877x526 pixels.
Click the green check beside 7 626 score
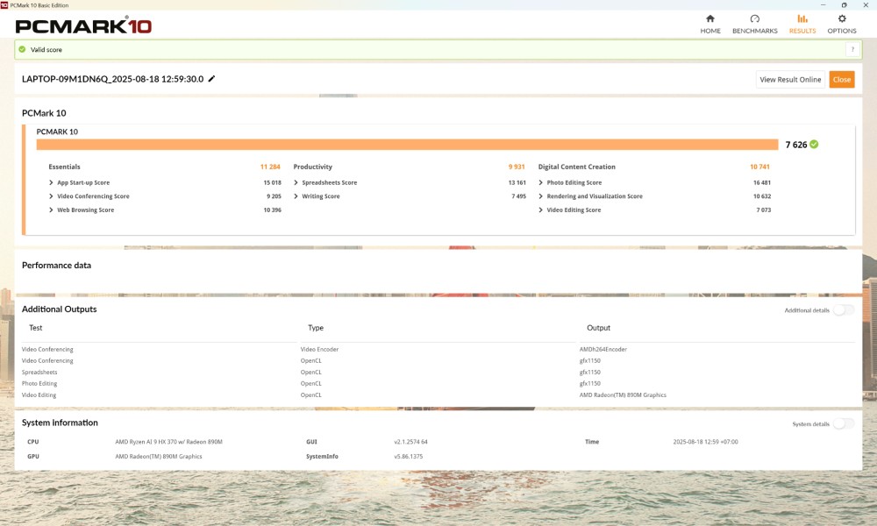814,145
